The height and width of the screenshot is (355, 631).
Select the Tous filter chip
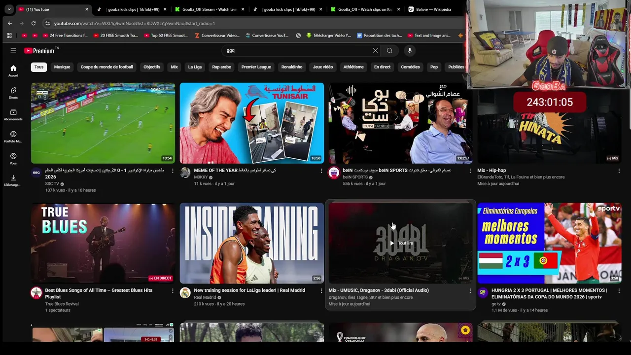(x=39, y=67)
